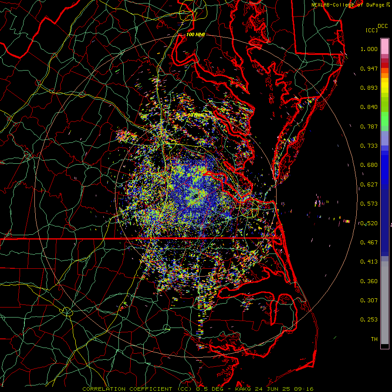The image size is (392, 392).
Task: Pick the gray segment of the color bar
Action: coord(385,303)
